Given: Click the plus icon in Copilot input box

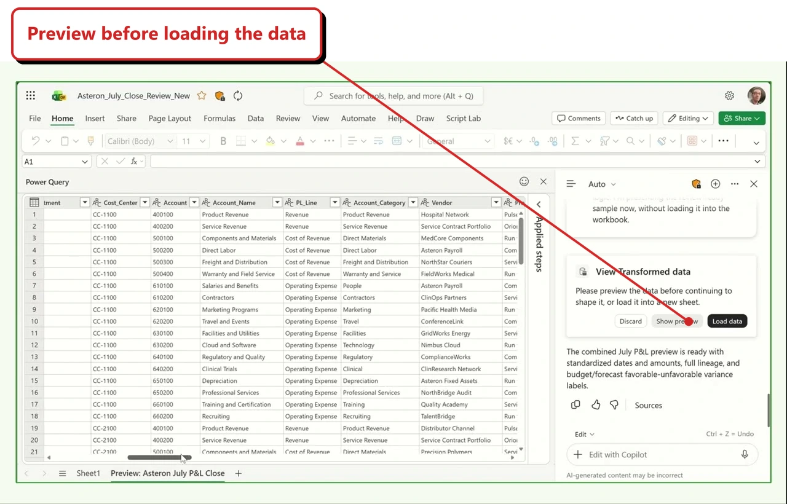Looking at the screenshot, I should [578, 454].
